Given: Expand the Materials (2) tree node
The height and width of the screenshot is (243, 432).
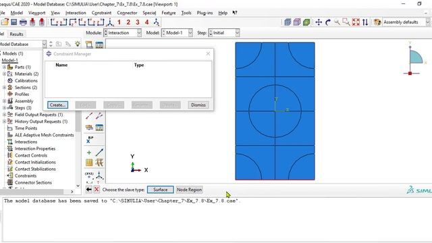Looking at the screenshot, I should [4, 74].
